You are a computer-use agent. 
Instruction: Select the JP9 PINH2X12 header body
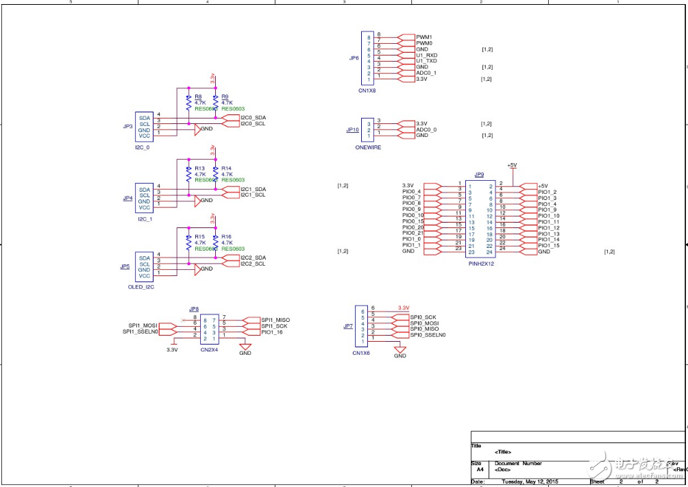[480, 218]
